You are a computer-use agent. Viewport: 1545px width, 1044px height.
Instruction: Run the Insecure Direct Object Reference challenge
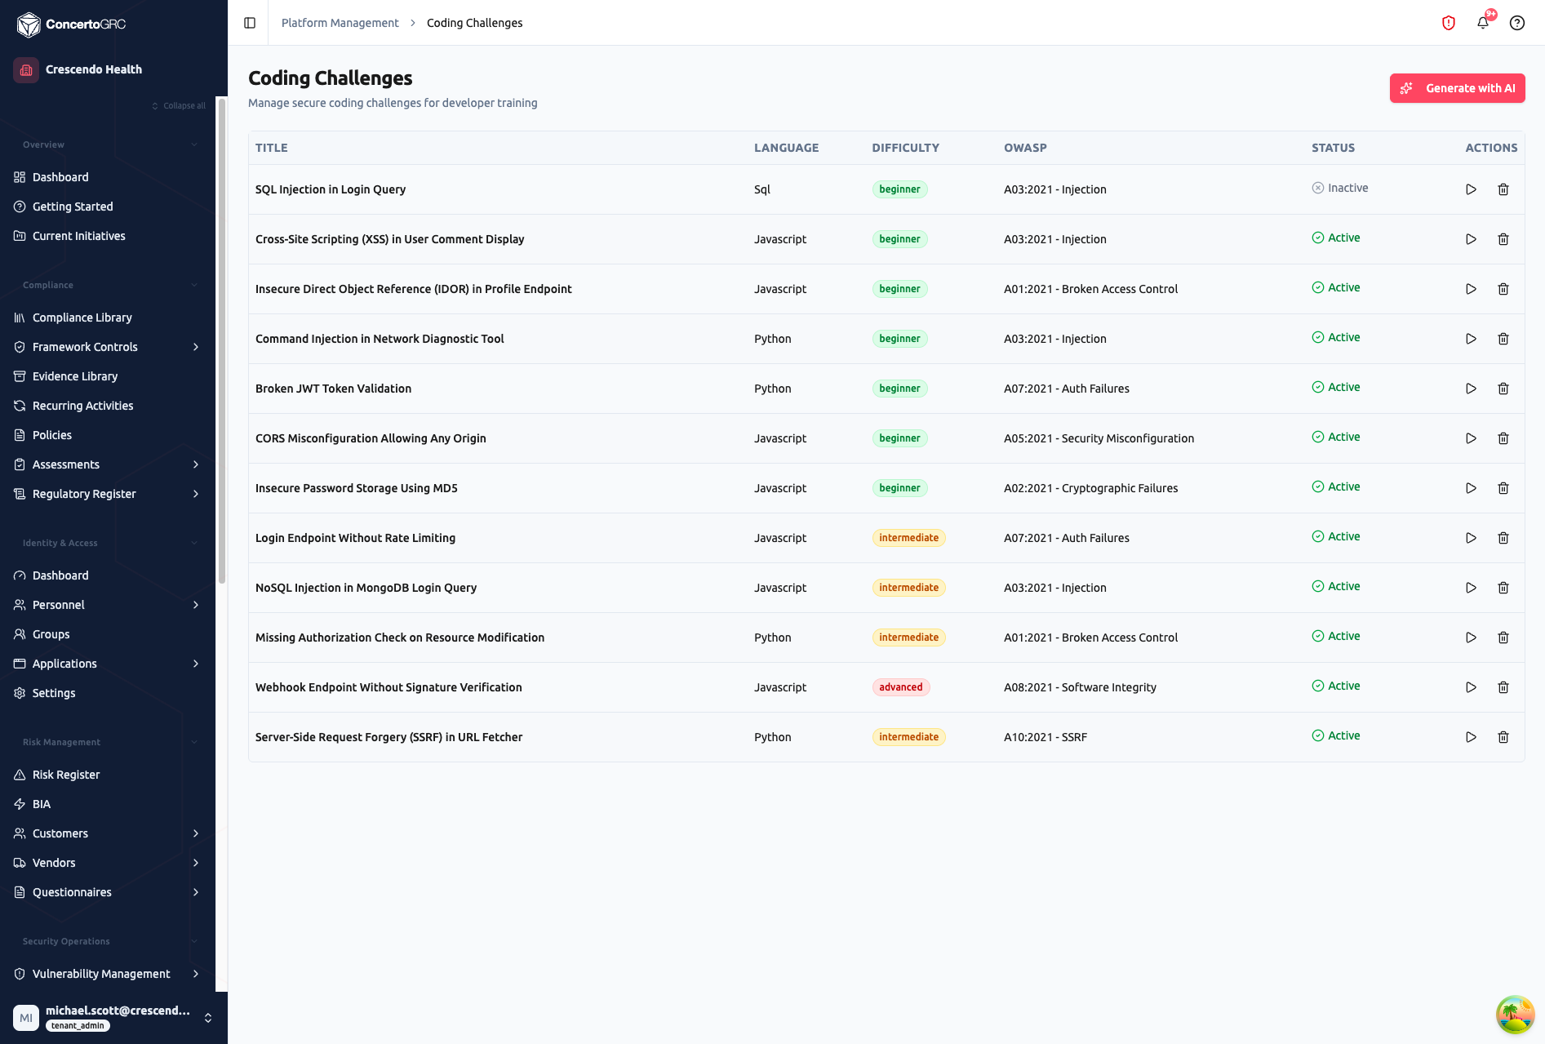(x=1471, y=289)
